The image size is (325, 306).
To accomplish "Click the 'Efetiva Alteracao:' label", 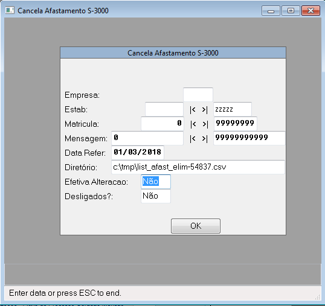I will (97, 182).
